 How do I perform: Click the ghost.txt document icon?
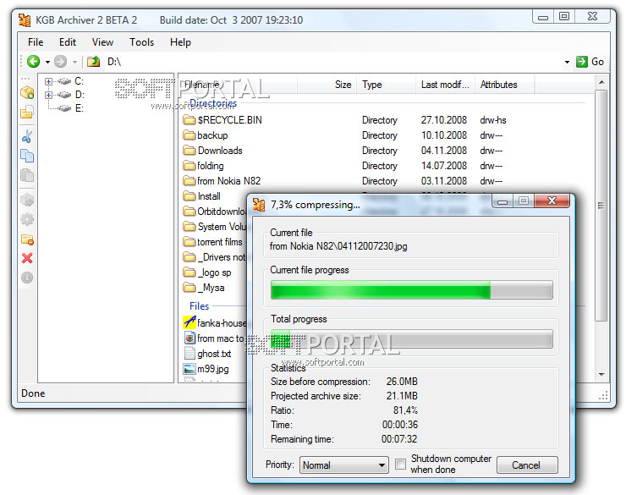pos(189,353)
